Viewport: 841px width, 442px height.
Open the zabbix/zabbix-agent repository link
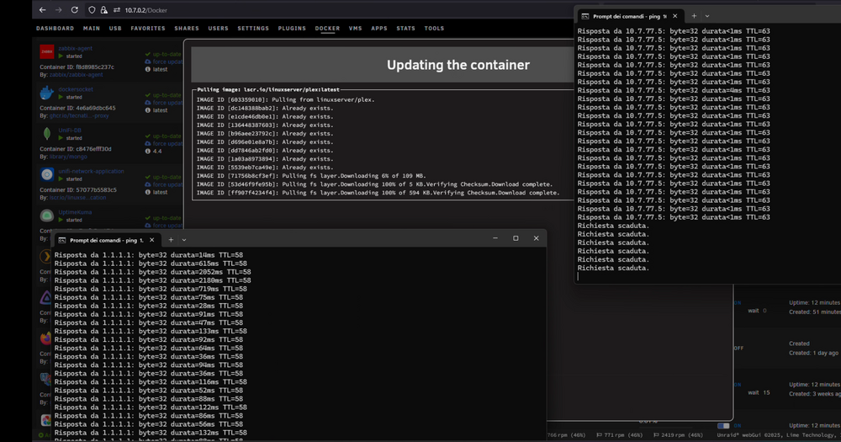(76, 75)
